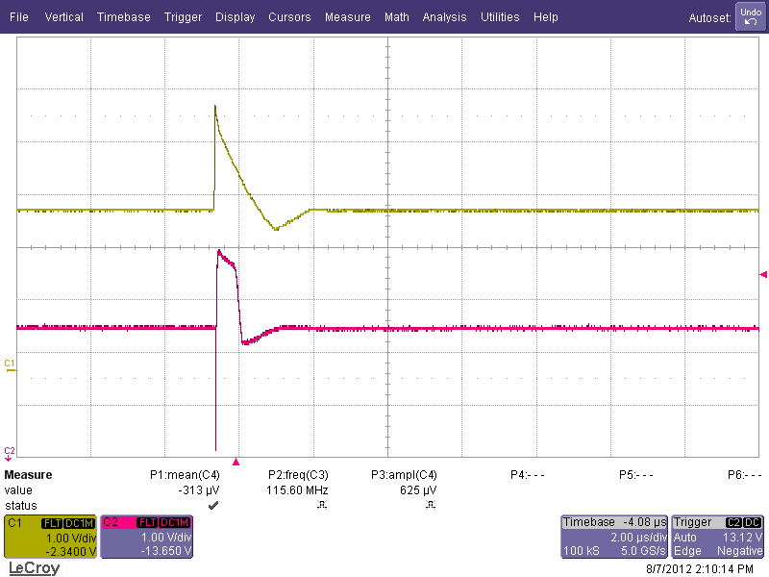Open the File menu
This screenshot has height=577, width=769.
tap(18, 17)
